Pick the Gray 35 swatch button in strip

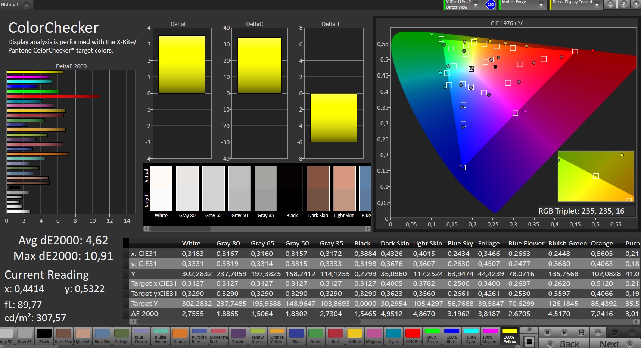[24, 336]
